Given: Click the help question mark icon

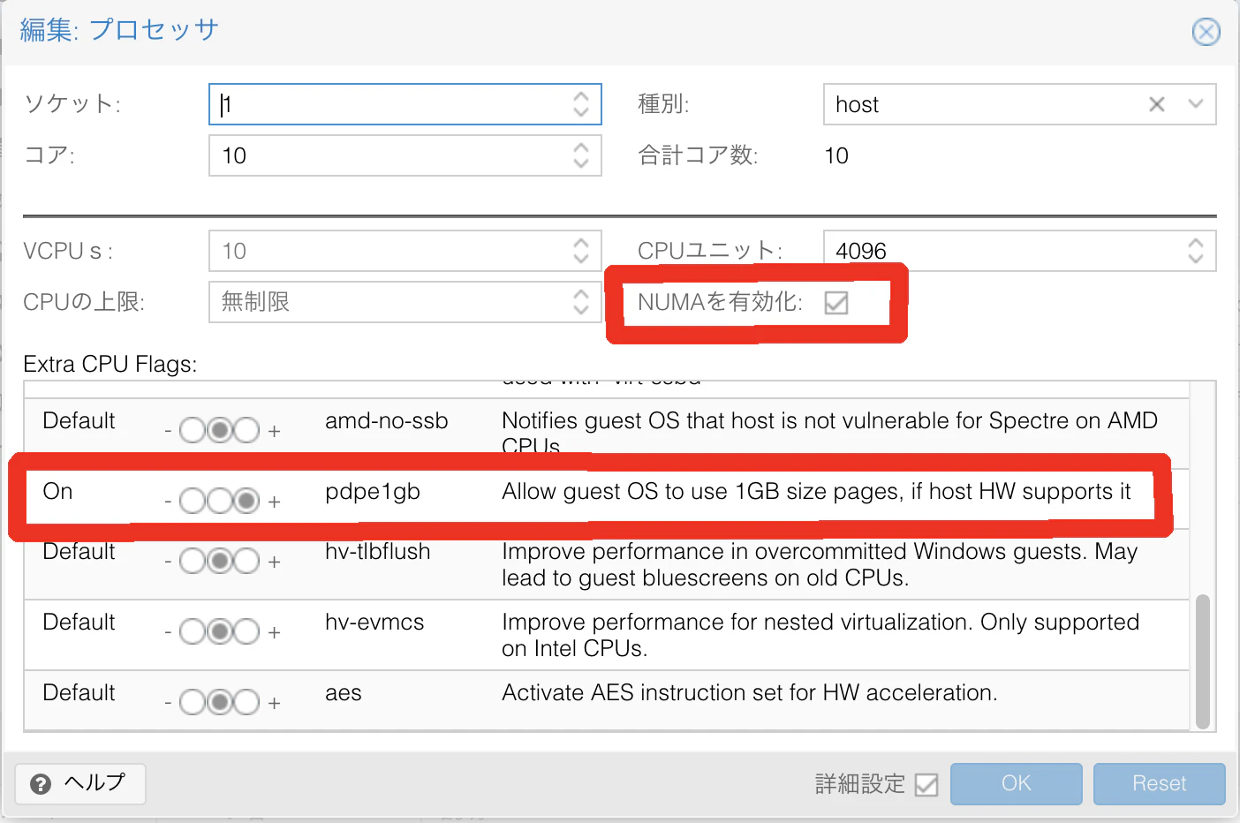Looking at the screenshot, I should (x=41, y=784).
